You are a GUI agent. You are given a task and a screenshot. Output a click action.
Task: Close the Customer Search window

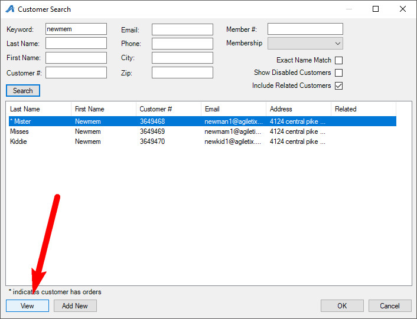click(403, 9)
